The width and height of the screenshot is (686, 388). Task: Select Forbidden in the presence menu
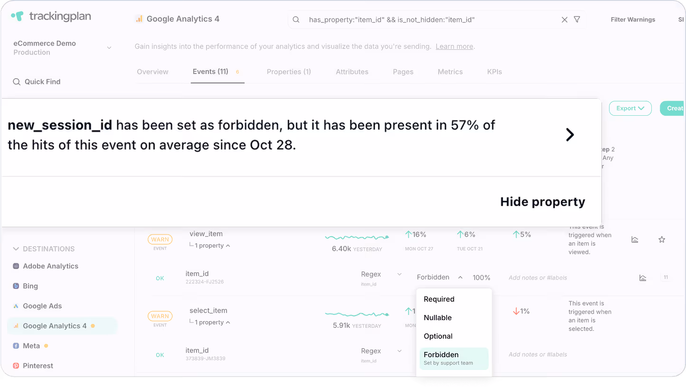(x=454, y=359)
